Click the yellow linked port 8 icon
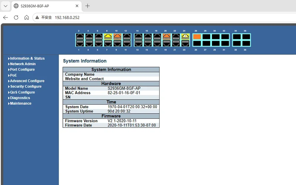The height and width of the screenshot is (185, 296). click(x=108, y=37)
